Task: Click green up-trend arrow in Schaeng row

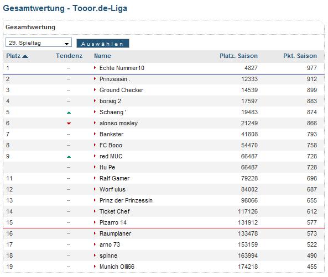Action: tap(69, 113)
